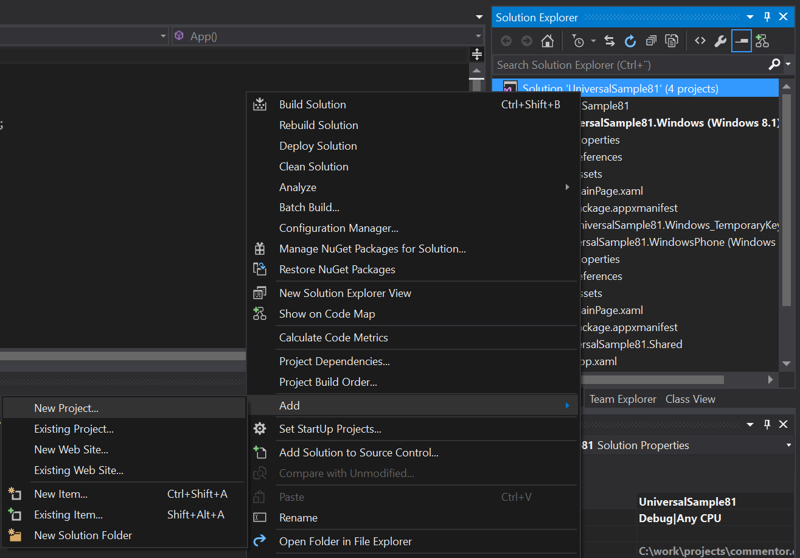Open the type dropdown left of App()

[163, 37]
